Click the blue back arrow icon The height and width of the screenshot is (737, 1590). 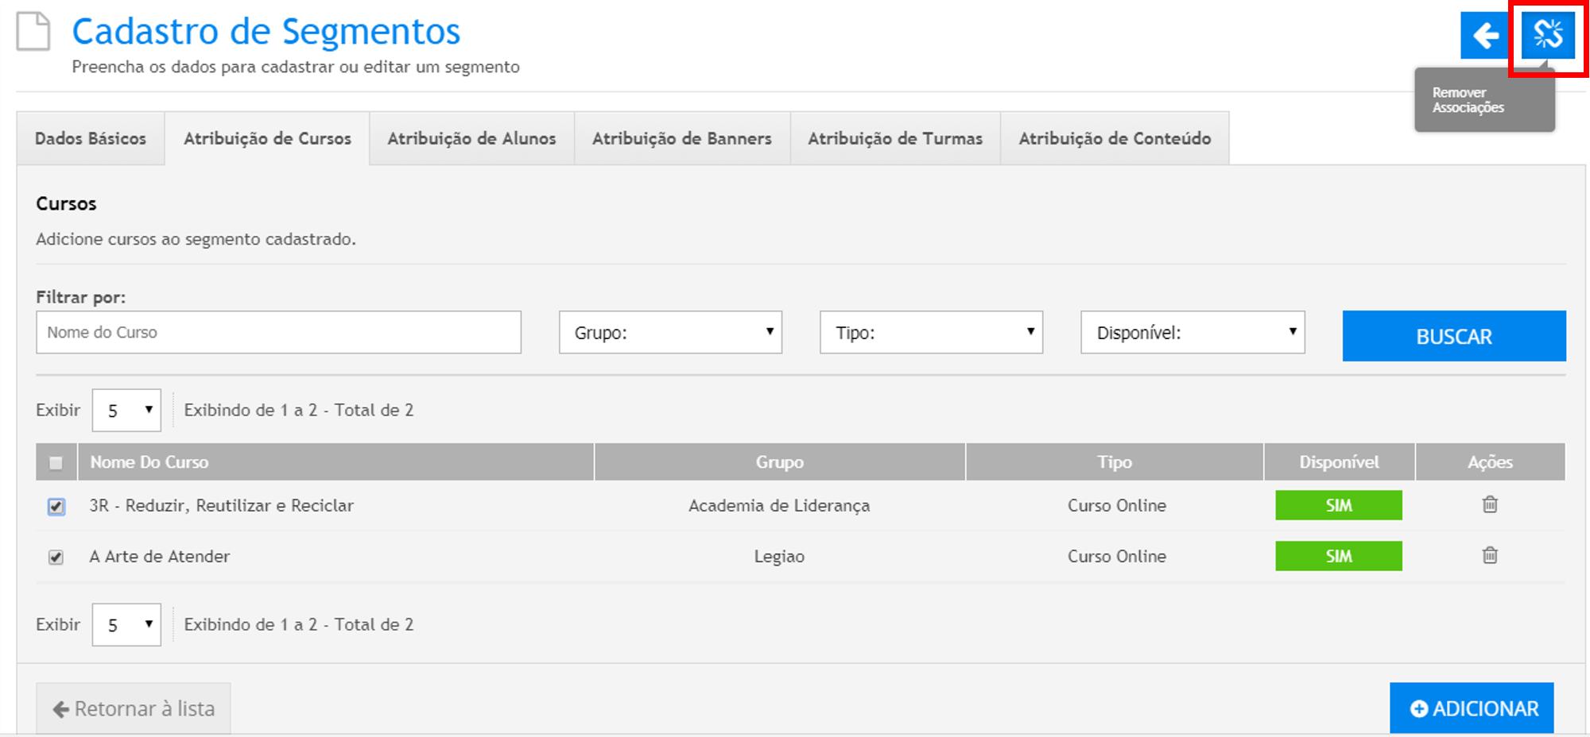point(1485,36)
